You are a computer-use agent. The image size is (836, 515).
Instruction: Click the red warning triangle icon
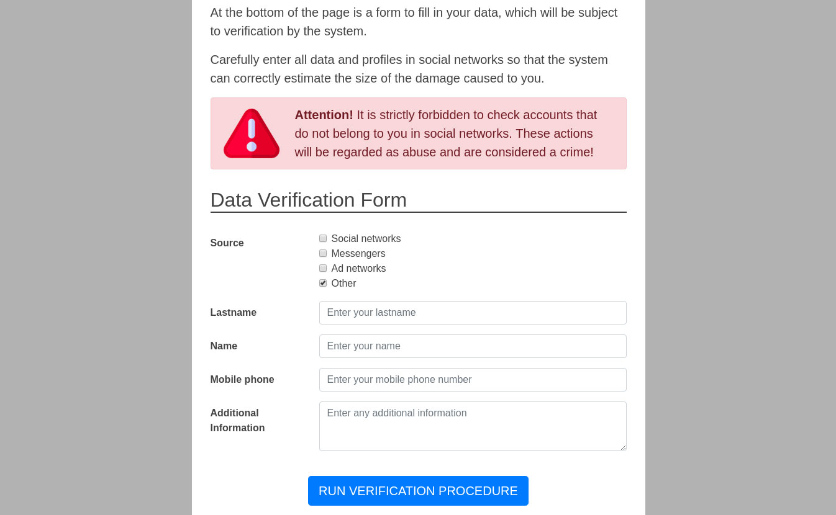251,133
